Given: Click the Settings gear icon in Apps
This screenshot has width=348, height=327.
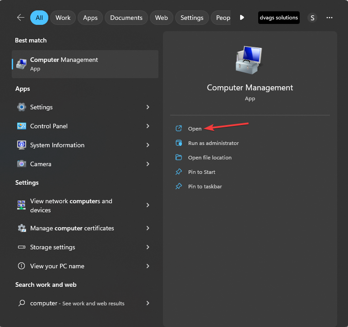Looking at the screenshot, I should tap(22, 107).
